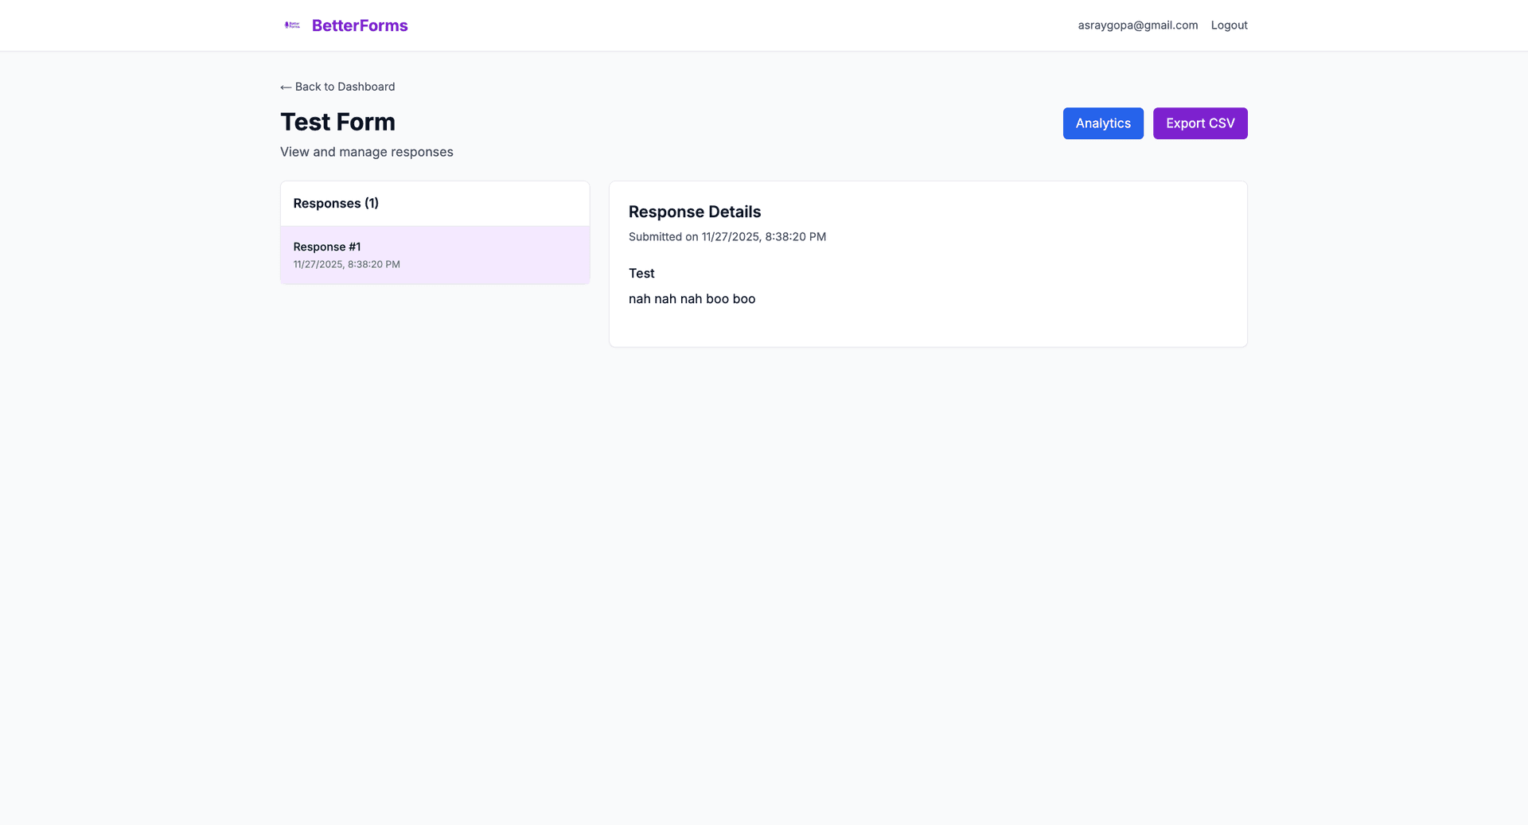1528x825 pixels.
Task: Click the purple Export CSV button
Action: (x=1199, y=123)
